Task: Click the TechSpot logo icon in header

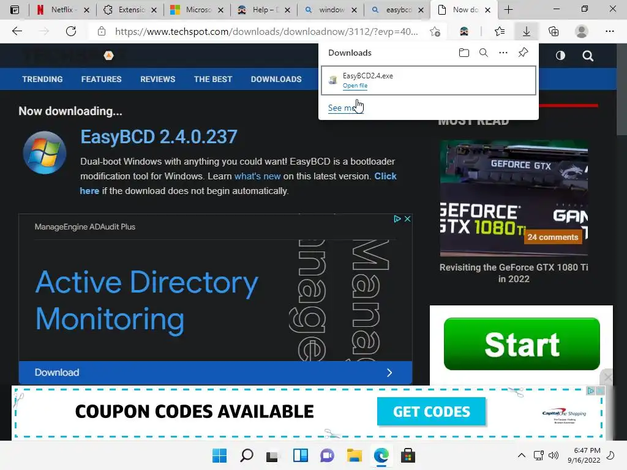Action: pos(109,56)
